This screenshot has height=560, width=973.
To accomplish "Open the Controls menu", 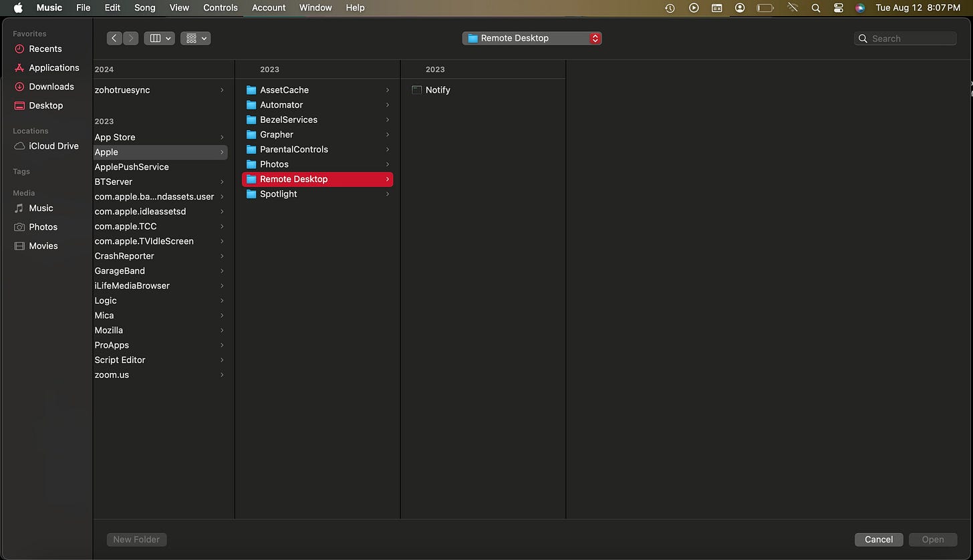I will pyautogui.click(x=221, y=8).
